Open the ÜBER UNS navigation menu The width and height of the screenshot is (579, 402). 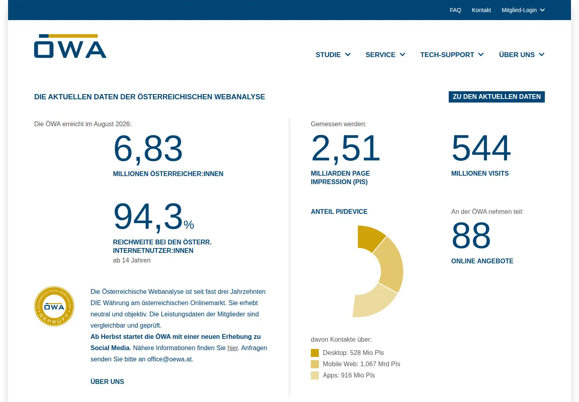coord(522,55)
